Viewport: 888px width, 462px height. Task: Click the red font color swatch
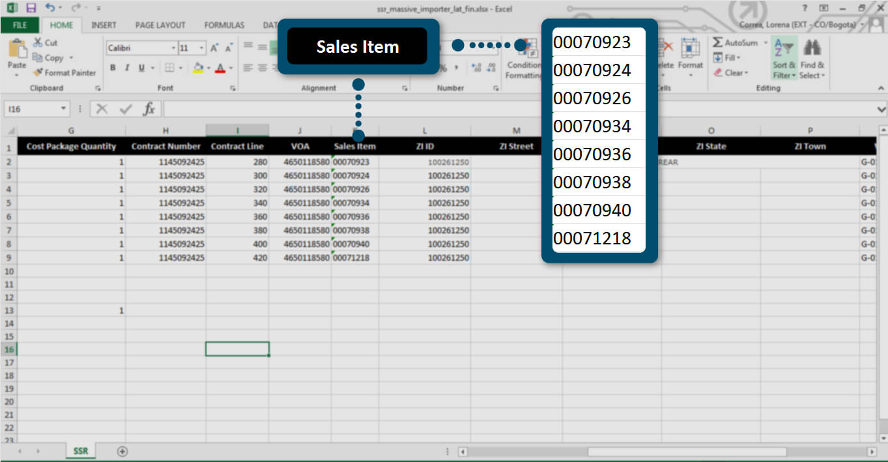click(220, 68)
